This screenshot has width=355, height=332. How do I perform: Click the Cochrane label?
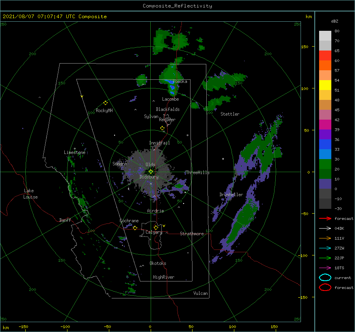click(129, 221)
